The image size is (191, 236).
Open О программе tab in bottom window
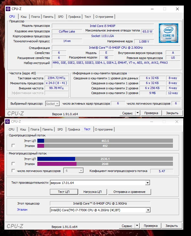(x=104, y=129)
